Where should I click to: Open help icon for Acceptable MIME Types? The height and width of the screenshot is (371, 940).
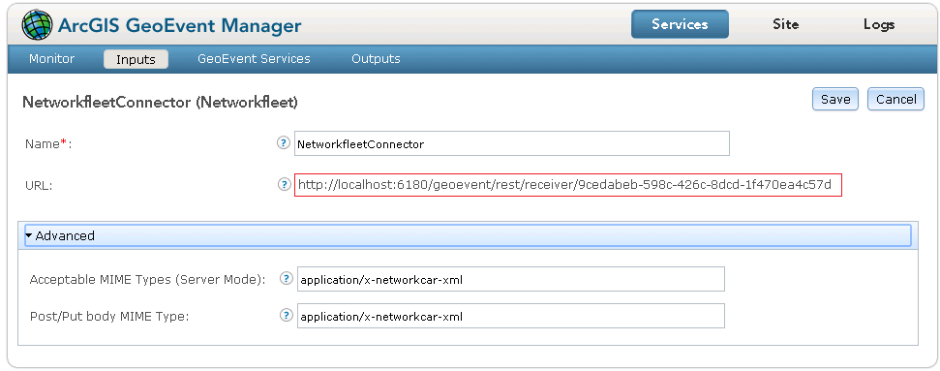[287, 279]
